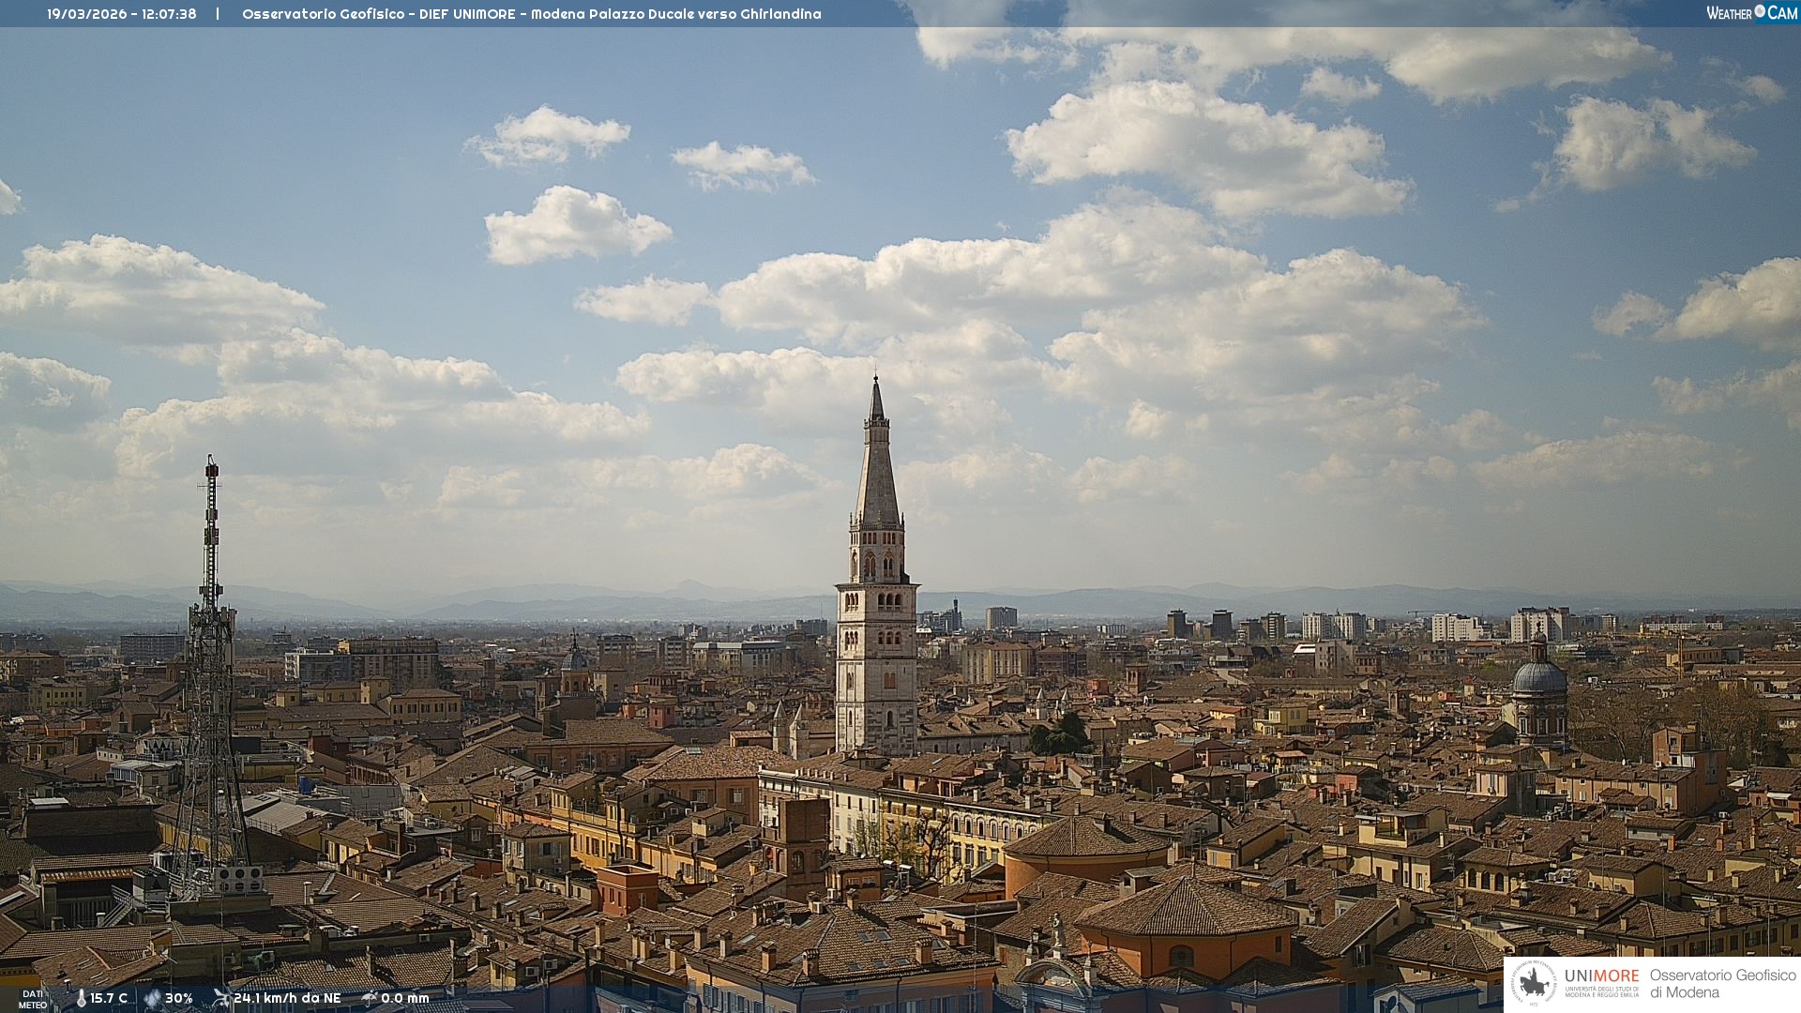Click the 15.7 C temperature reading
Screen dimensions: 1801x1013
coord(109,998)
